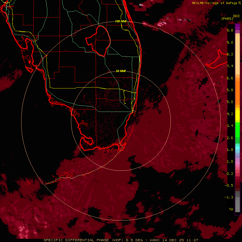Click the 0.5 DEG elevation text
This screenshot has height=242, width=242.
134,240
